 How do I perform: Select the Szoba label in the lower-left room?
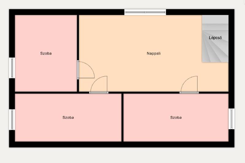pos(68,118)
